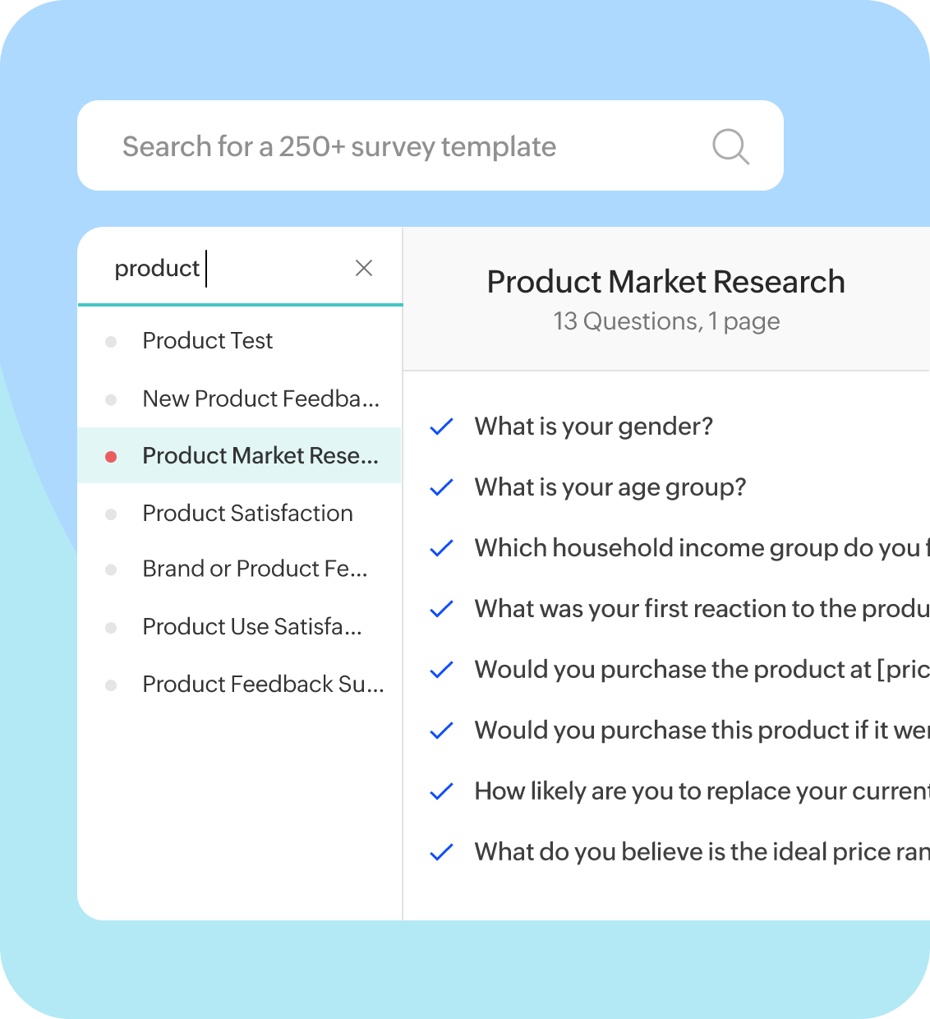Choose the Product Satisfaction template
The height and width of the screenshot is (1019, 930).
(x=247, y=514)
